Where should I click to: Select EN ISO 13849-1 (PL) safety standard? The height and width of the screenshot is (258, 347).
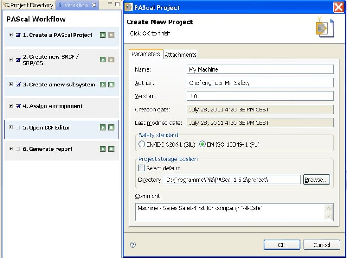[x=202, y=144]
